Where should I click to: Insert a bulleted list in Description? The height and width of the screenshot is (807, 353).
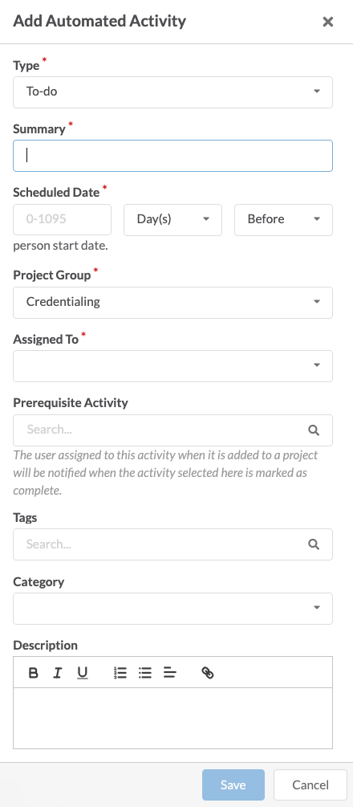(145, 673)
